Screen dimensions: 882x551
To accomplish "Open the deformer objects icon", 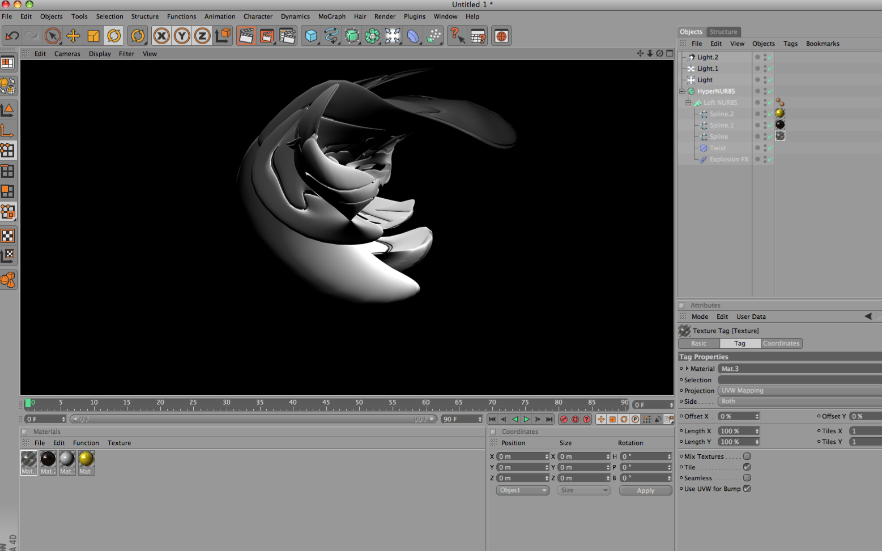I will [413, 36].
